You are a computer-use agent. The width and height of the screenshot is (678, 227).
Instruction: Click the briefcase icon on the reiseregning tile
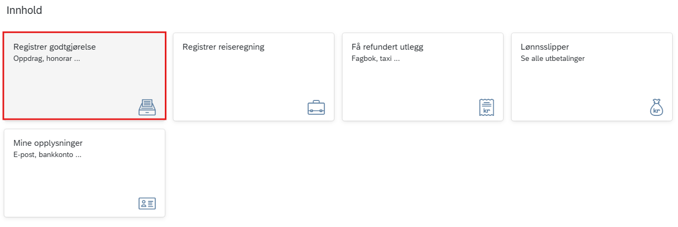pyautogui.click(x=316, y=108)
